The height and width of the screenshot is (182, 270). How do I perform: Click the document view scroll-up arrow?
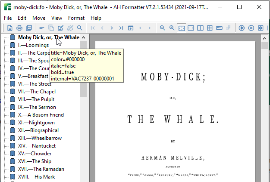pos(264,38)
